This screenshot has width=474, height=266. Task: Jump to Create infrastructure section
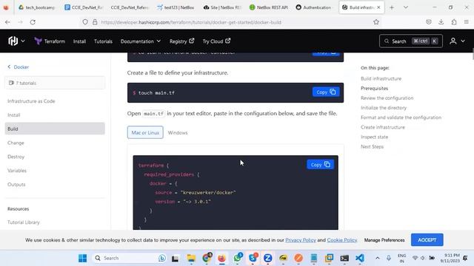(x=383, y=127)
